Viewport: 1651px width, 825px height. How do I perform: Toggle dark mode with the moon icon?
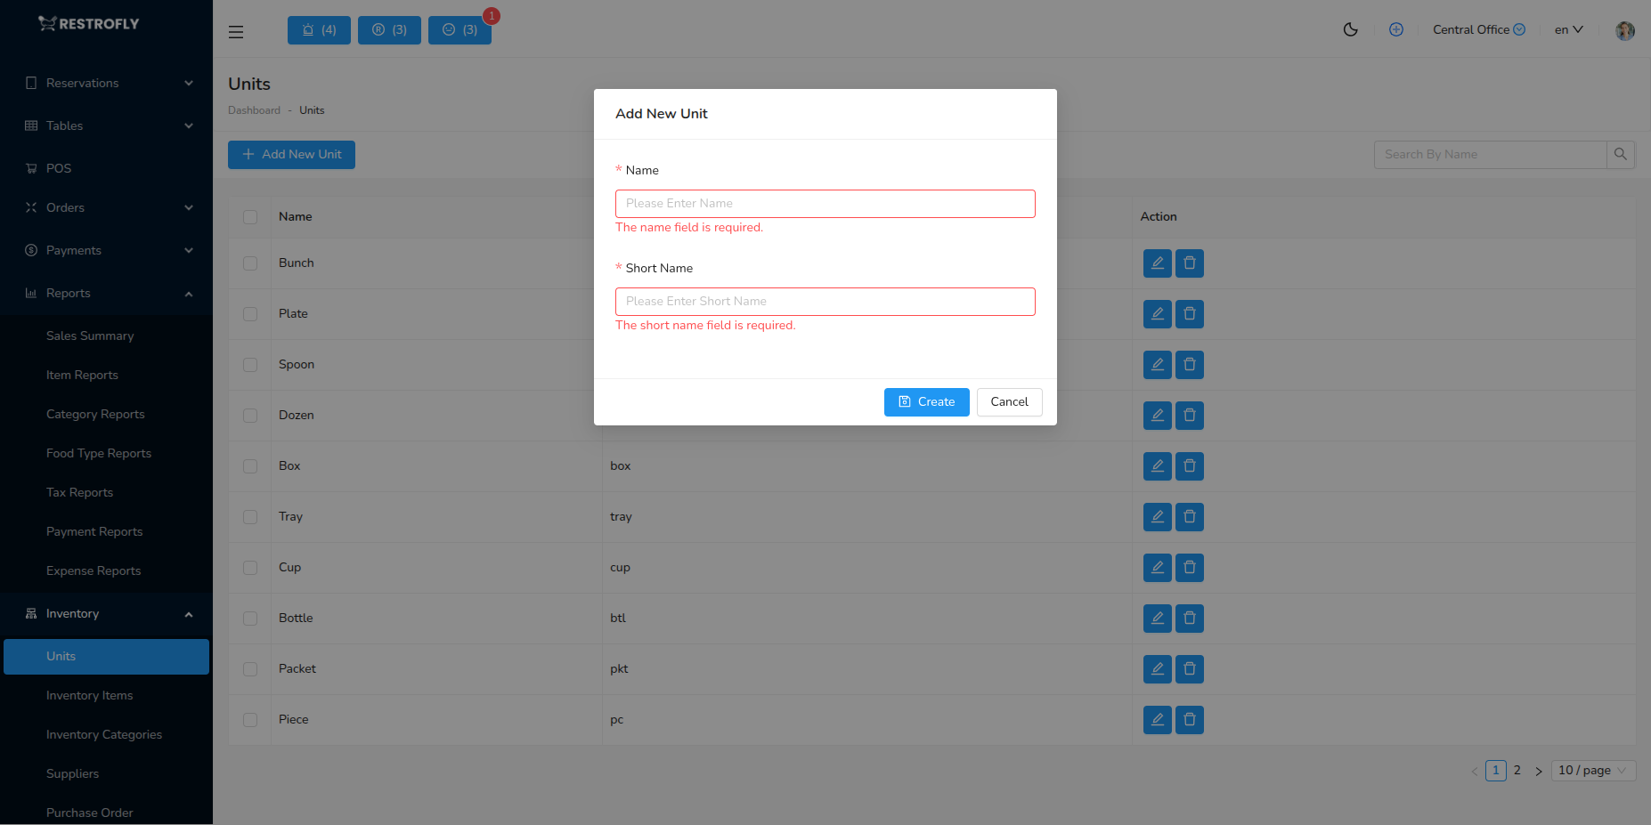[1351, 29]
